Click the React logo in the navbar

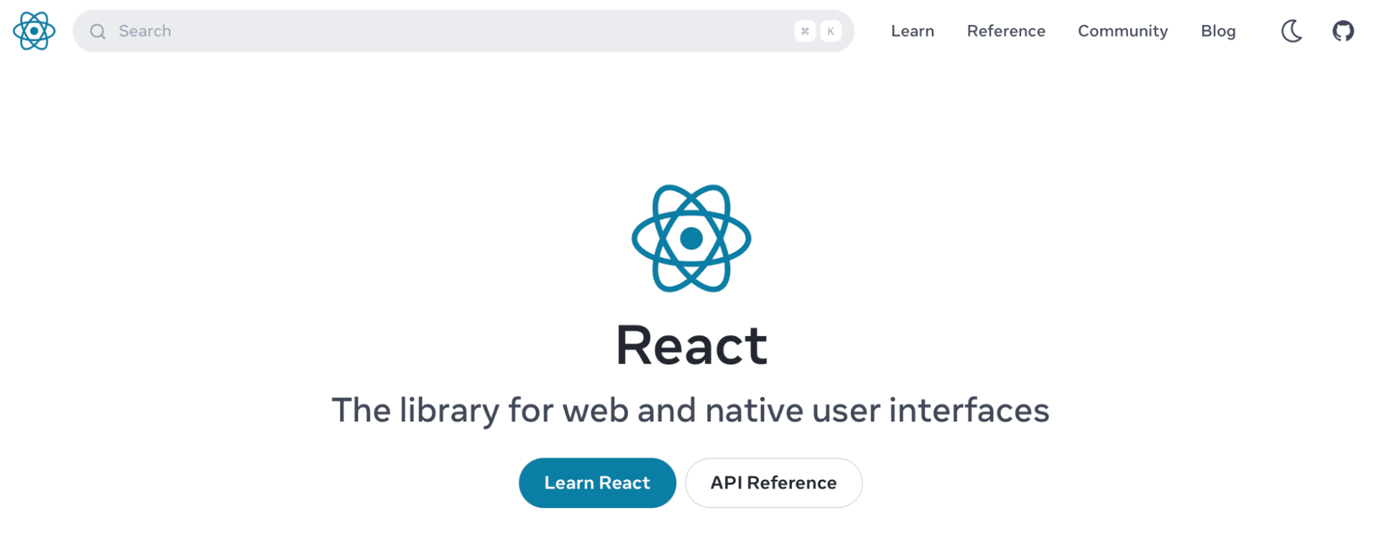(34, 31)
